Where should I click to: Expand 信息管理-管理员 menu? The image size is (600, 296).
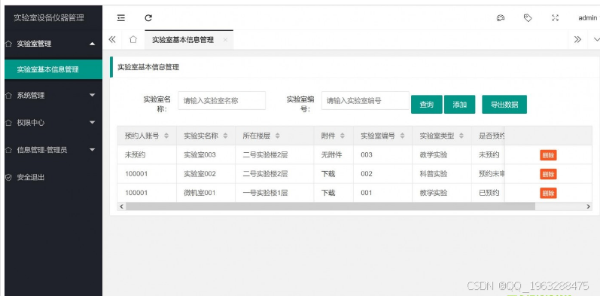pyautogui.click(x=53, y=150)
